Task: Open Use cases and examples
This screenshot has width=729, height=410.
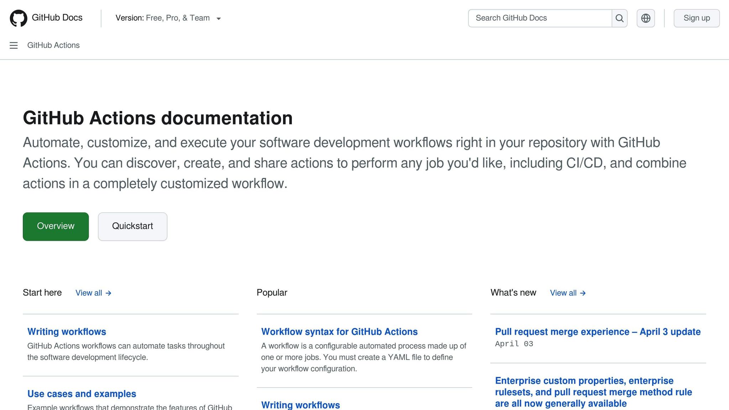Action: (82, 394)
